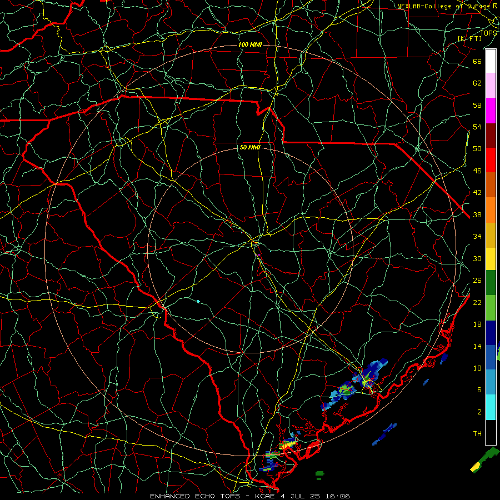Click the 14 legend value

point(477,346)
